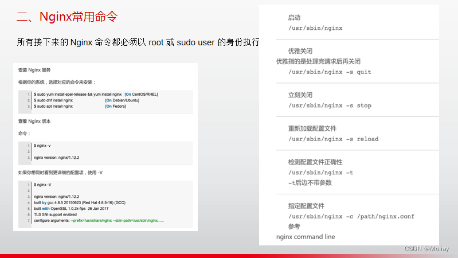Select the '/usr/sbin/nginx -s reload' command

pyautogui.click(x=333, y=139)
